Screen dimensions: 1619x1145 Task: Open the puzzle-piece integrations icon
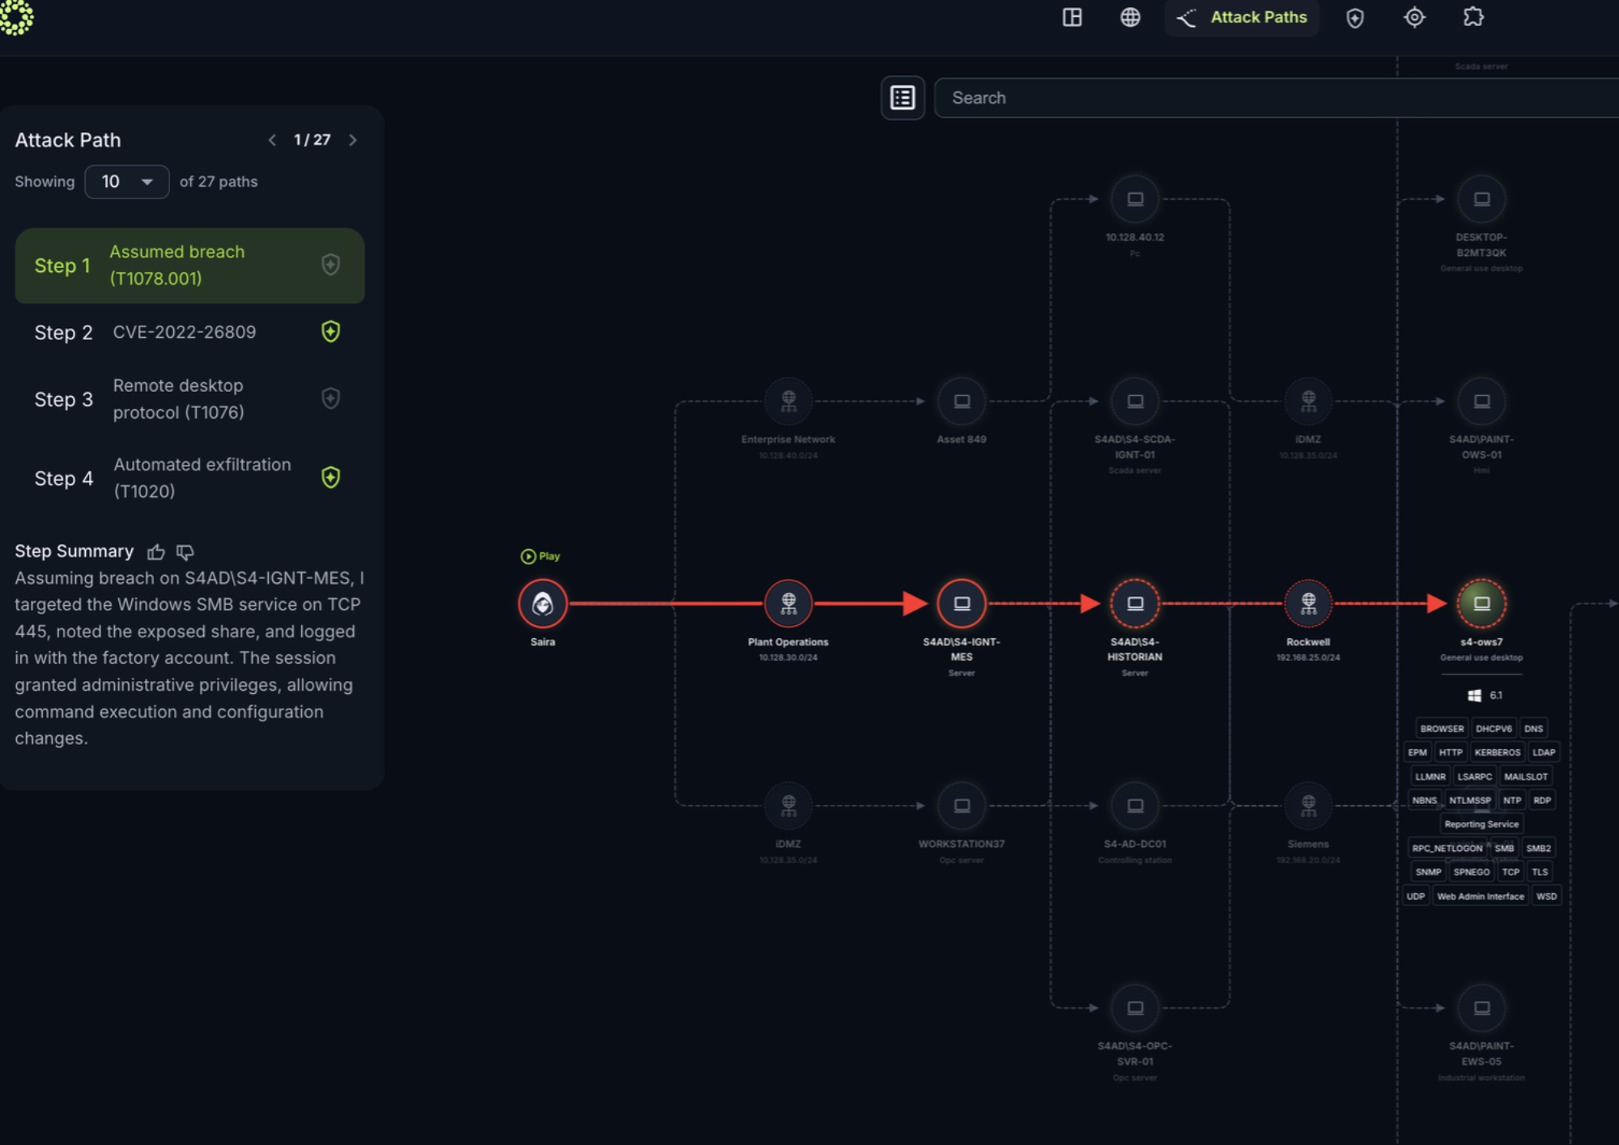[x=1473, y=17]
